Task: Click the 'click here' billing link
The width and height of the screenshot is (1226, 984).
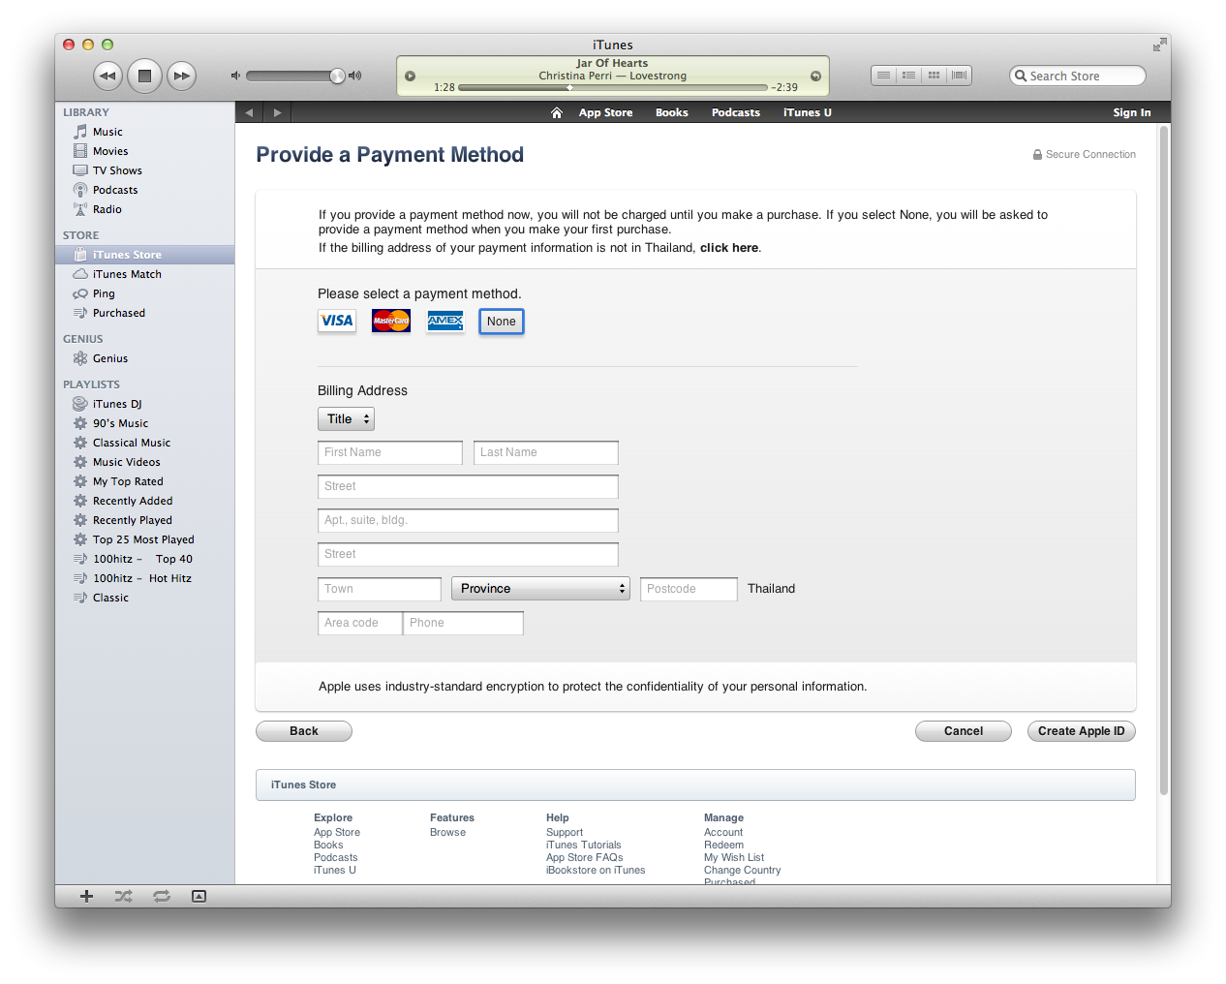Action: pos(729,248)
